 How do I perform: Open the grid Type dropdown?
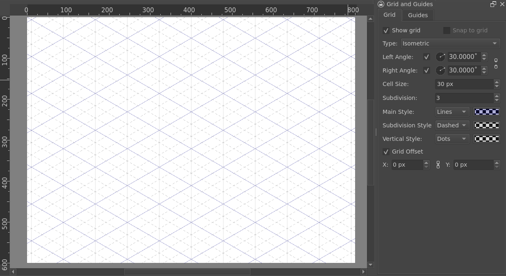pyautogui.click(x=450, y=43)
